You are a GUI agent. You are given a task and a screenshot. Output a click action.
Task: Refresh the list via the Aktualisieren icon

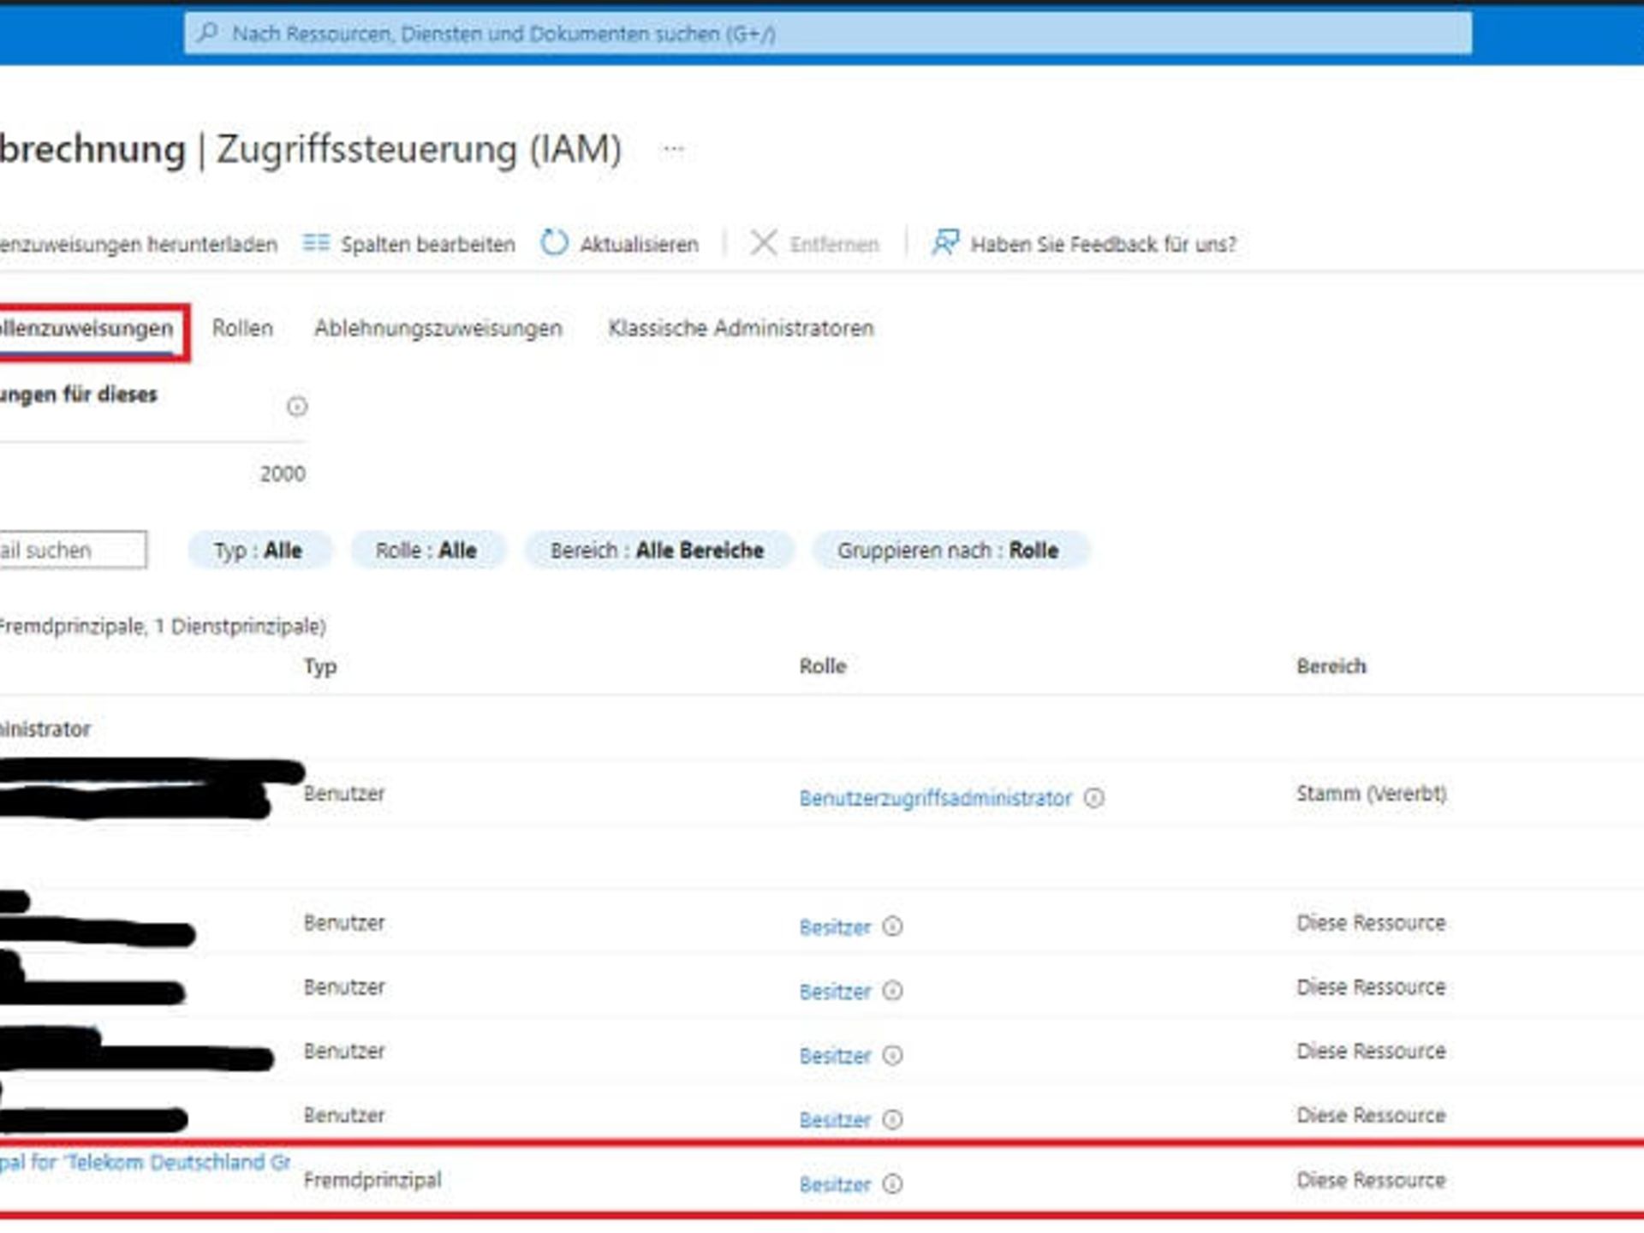tap(556, 243)
